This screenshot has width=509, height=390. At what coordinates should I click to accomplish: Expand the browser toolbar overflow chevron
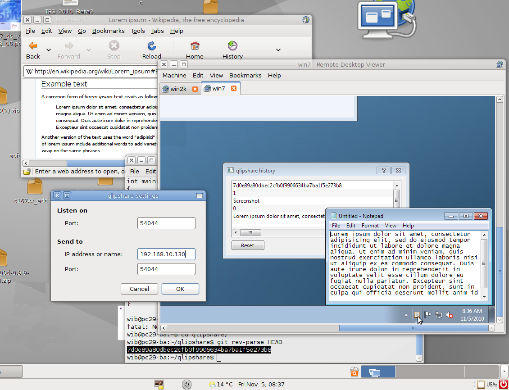[278, 50]
